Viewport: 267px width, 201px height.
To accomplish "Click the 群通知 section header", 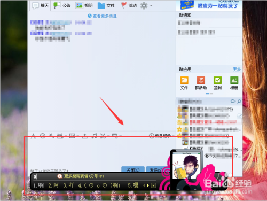I will click(x=185, y=16).
